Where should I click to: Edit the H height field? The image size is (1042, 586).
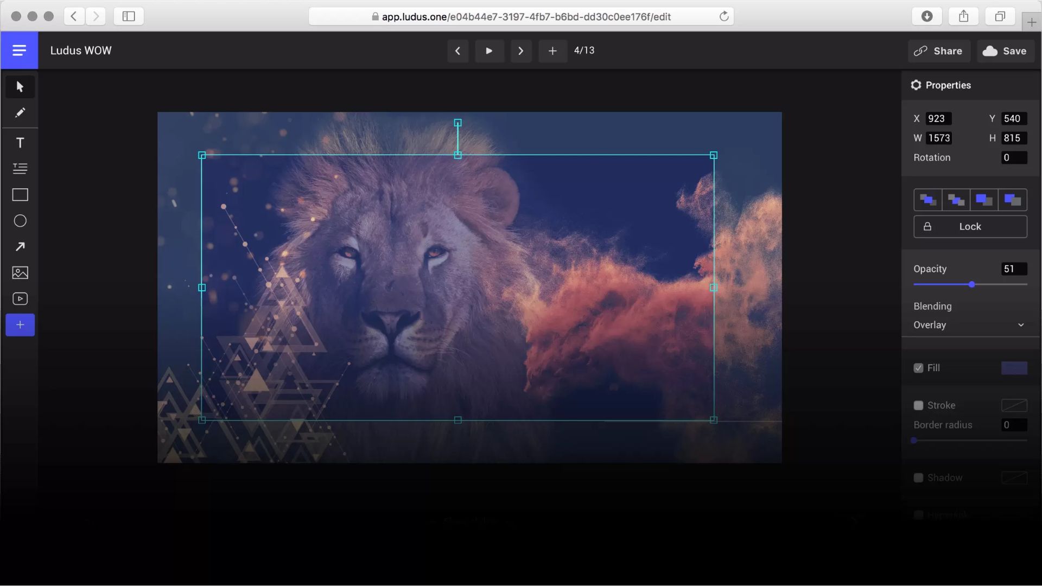(x=1014, y=138)
